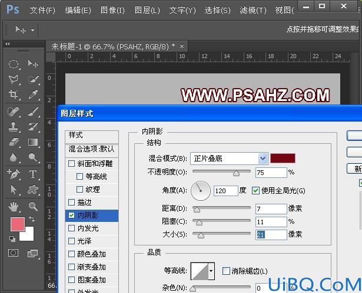Select the Blur tool

point(14,157)
